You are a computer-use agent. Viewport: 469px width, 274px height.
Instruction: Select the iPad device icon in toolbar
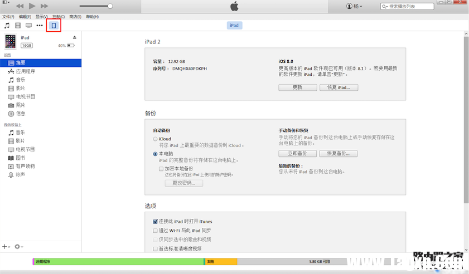click(x=54, y=26)
